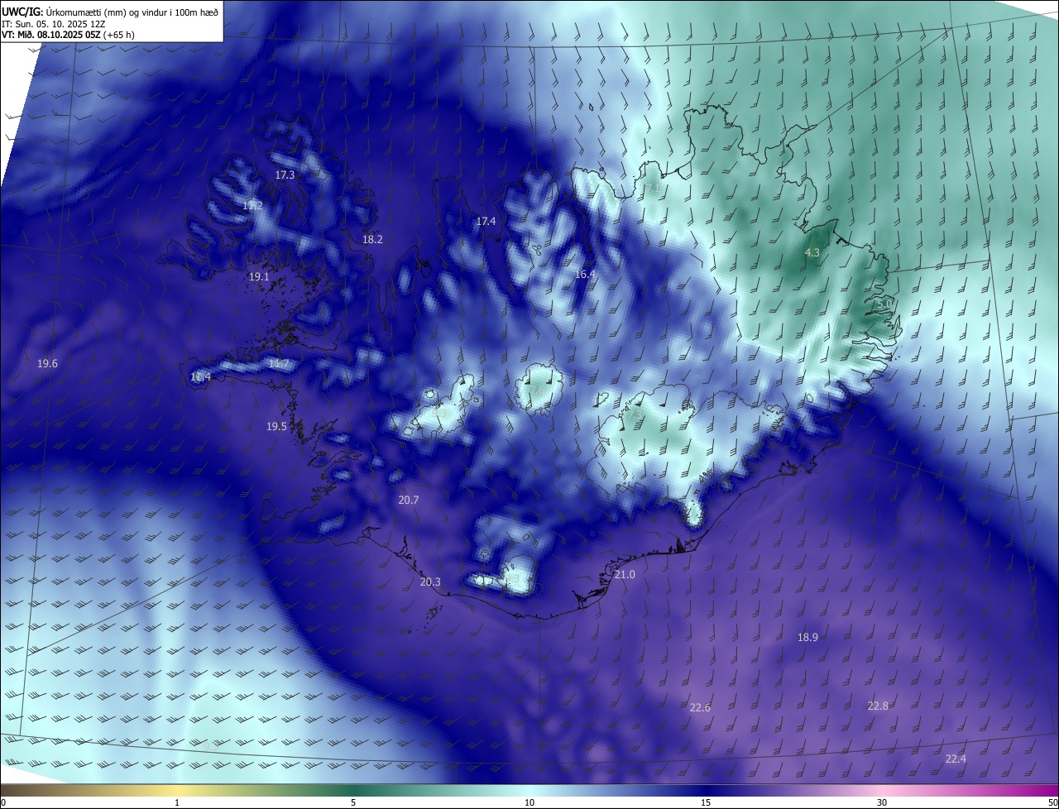
Task: Click the 0 tick on color scale
Action: [3, 802]
